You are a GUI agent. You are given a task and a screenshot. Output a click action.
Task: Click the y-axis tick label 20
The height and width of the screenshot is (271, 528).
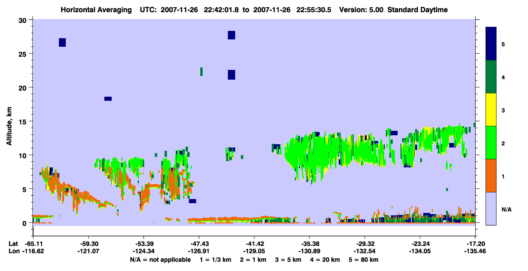[24, 87]
